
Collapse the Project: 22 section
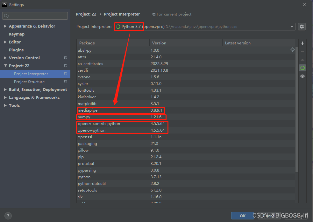pyautogui.click(x=5, y=66)
